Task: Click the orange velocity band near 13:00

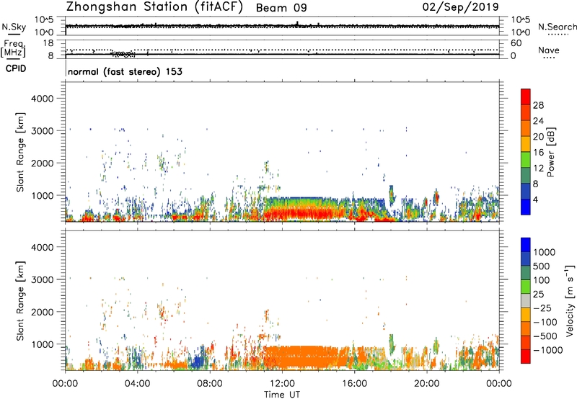Action: [305, 357]
